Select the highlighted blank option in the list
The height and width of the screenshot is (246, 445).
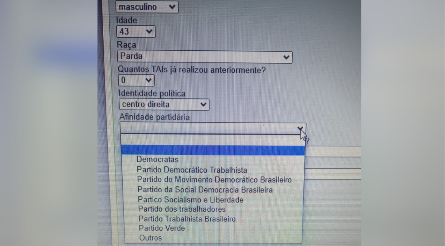click(212, 150)
